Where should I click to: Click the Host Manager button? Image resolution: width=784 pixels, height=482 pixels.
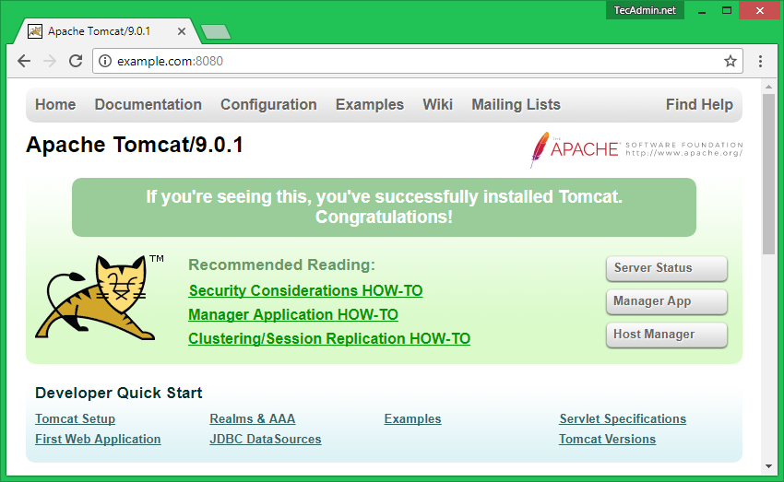point(667,335)
